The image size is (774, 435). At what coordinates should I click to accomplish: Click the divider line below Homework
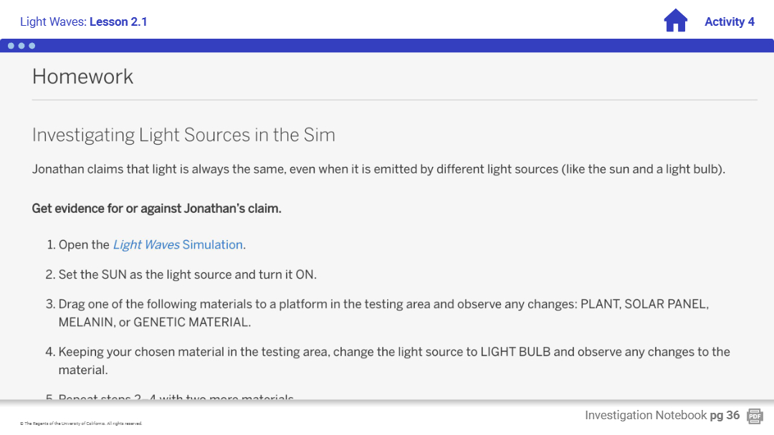tap(394, 100)
